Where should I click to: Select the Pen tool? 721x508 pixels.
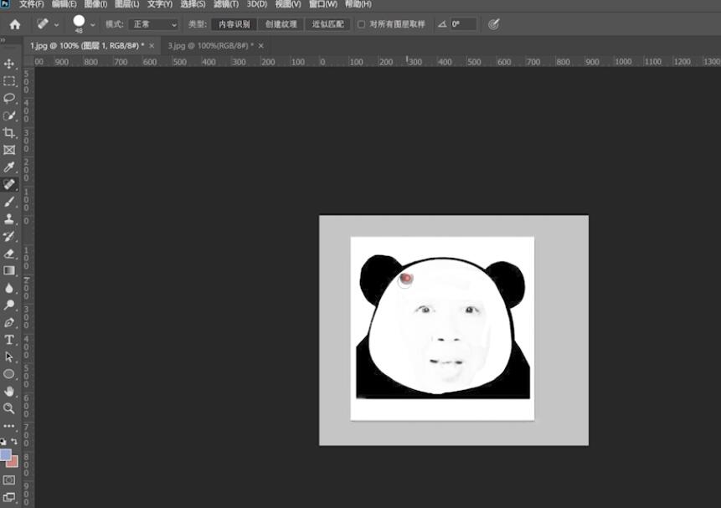[8, 322]
